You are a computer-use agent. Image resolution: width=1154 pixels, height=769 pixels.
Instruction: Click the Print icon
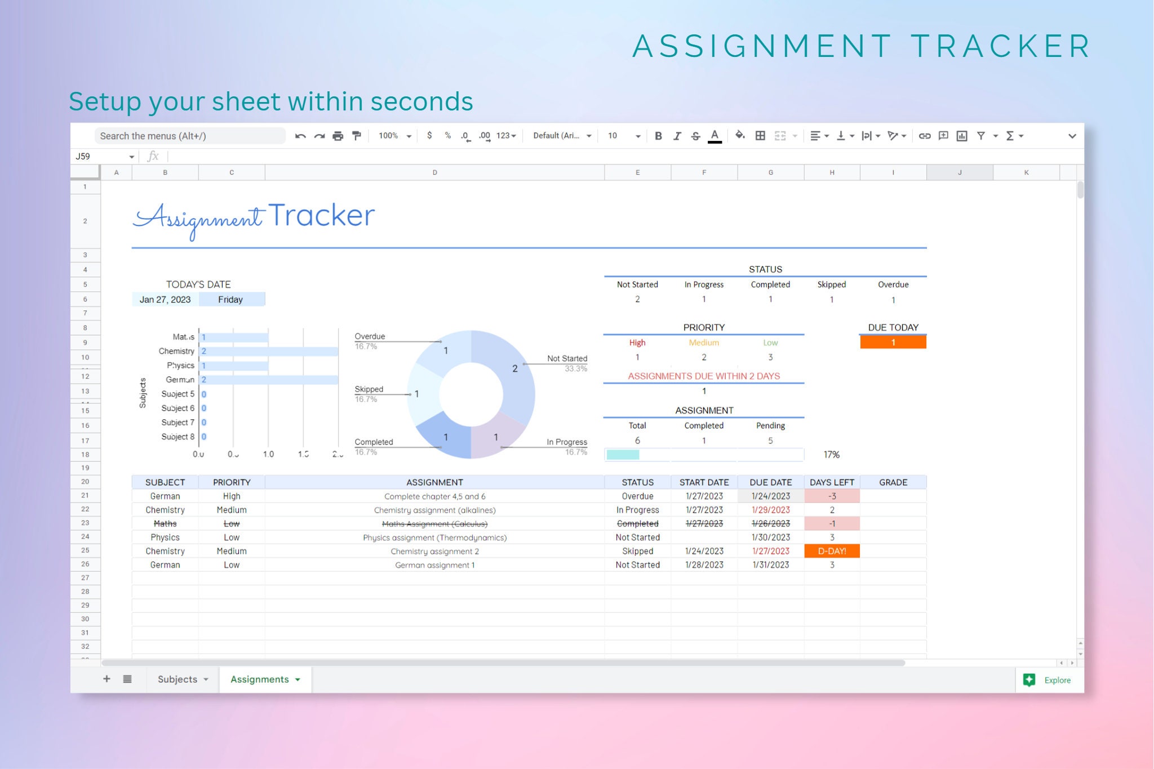(x=338, y=136)
